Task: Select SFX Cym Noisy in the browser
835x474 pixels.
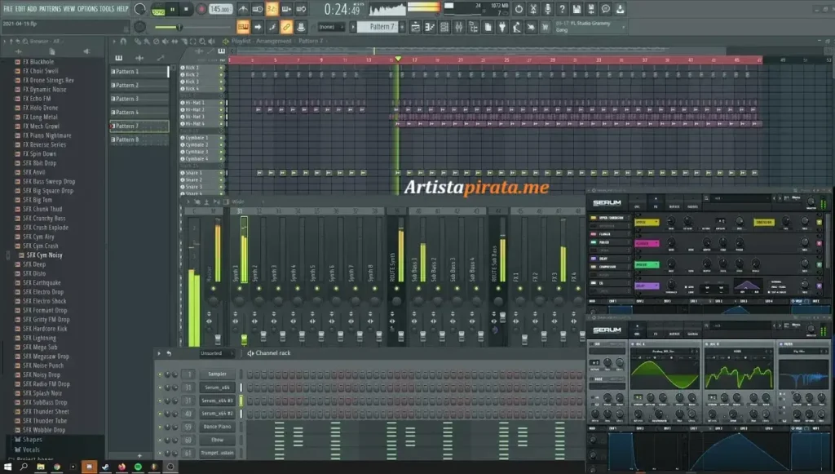Action: (x=45, y=255)
